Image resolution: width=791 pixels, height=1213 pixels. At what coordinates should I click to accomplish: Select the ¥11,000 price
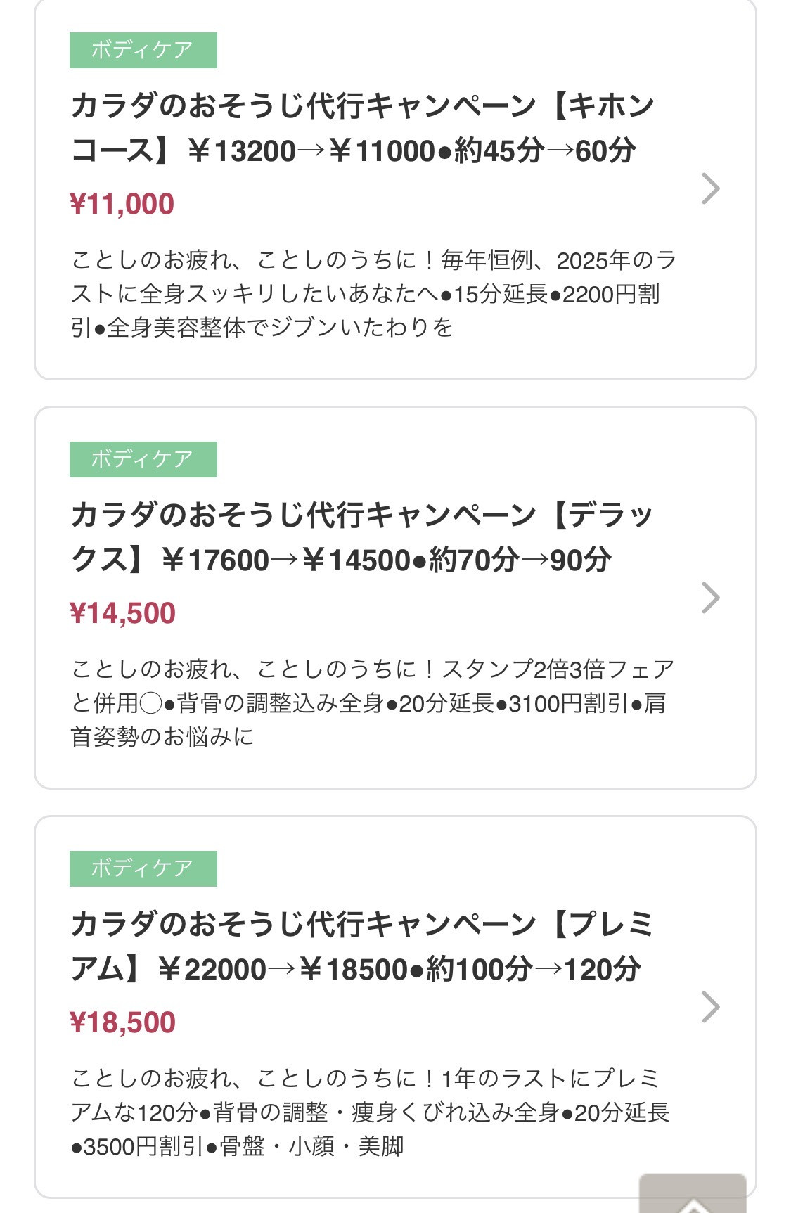(x=122, y=204)
